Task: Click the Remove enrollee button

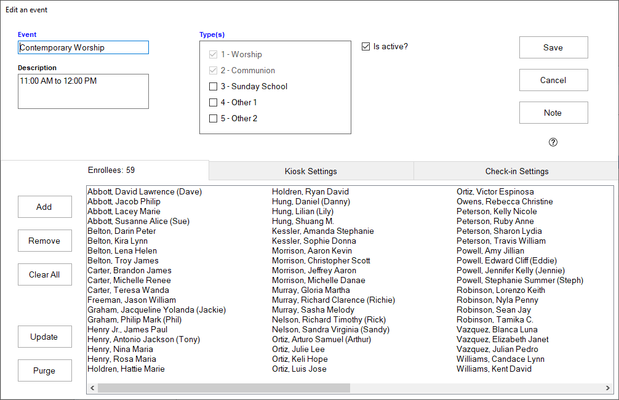Action: [x=44, y=241]
